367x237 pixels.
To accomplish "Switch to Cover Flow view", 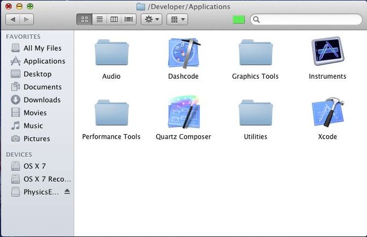I will tap(129, 19).
